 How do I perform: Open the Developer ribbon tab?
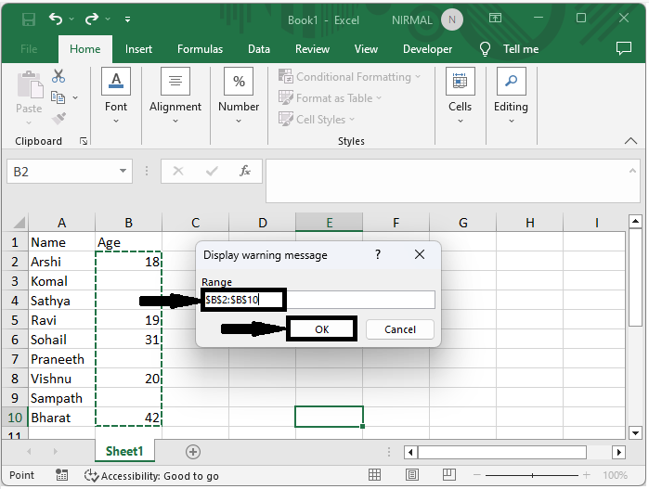428,49
